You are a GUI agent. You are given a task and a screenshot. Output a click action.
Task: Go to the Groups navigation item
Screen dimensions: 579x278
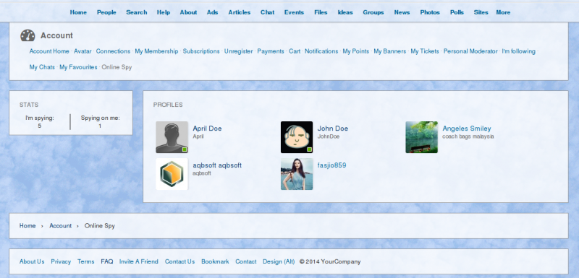(373, 12)
